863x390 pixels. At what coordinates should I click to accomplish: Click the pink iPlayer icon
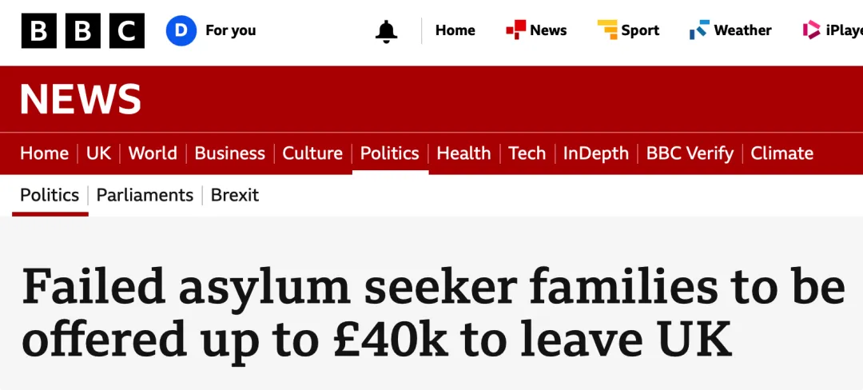coord(812,30)
